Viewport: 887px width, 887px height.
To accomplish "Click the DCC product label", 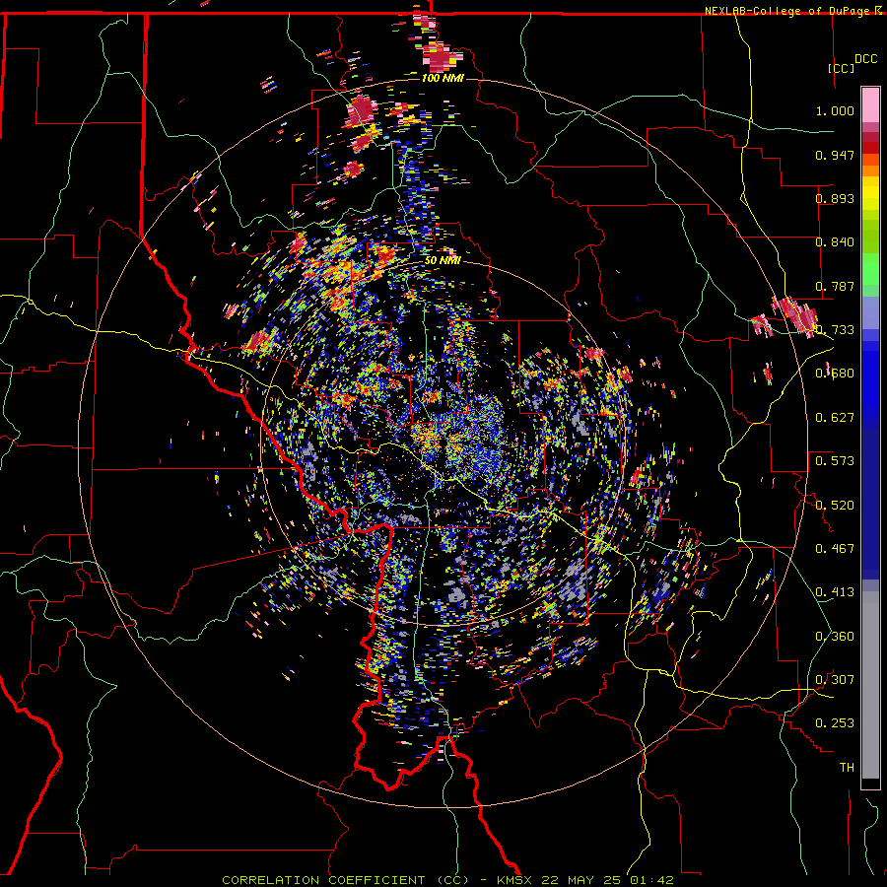I will click(x=865, y=59).
